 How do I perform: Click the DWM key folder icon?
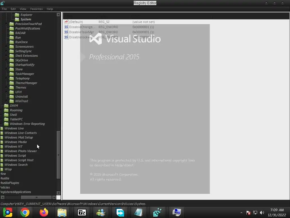coord(6,106)
